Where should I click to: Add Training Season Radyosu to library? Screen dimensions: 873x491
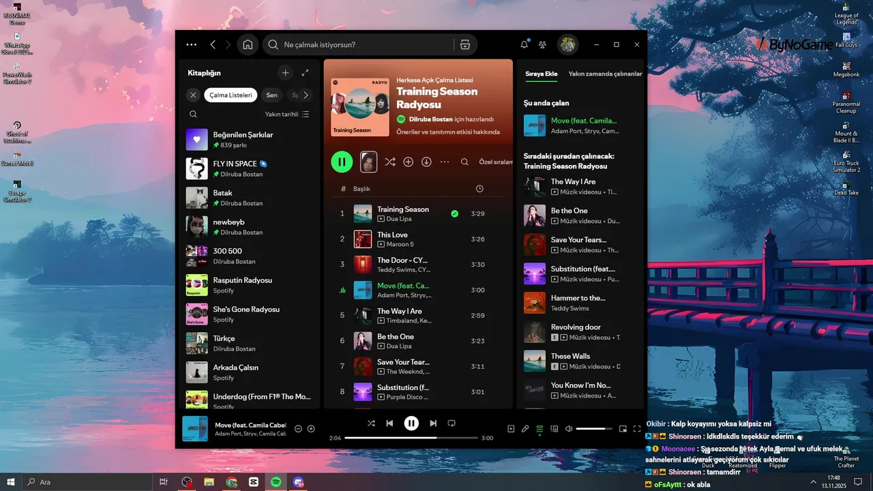[408, 162]
